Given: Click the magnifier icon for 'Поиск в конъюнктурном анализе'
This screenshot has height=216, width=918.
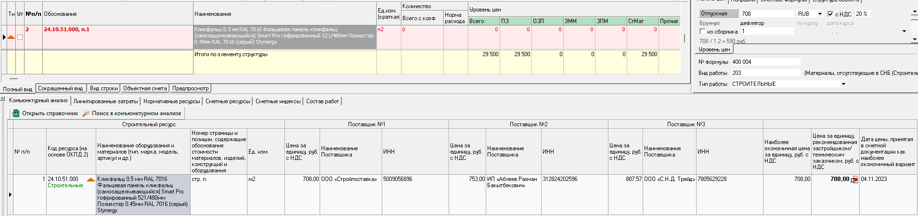Looking at the screenshot, I should 86,113.
